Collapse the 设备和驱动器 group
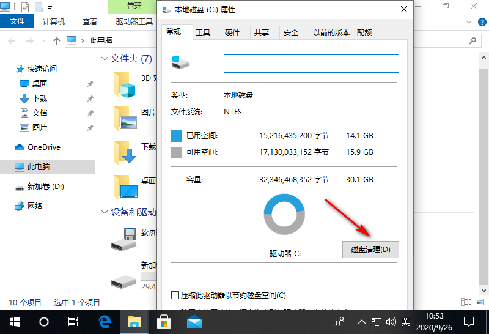 (x=105, y=212)
